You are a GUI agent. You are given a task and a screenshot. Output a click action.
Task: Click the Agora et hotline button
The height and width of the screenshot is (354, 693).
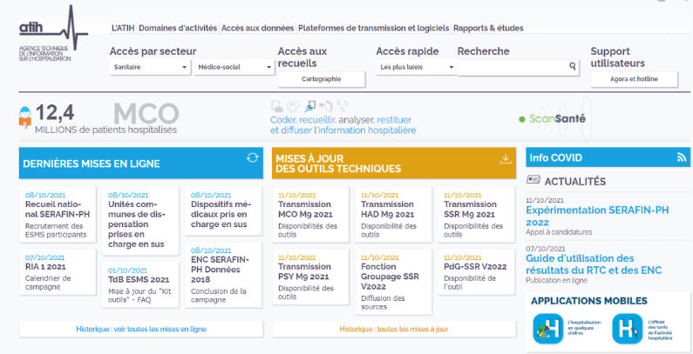click(x=635, y=79)
